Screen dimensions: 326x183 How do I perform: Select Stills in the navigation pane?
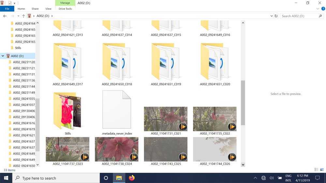click(18, 48)
